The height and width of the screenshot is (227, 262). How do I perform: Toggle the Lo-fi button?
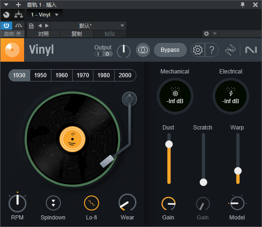pyautogui.click(x=92, y=203)
